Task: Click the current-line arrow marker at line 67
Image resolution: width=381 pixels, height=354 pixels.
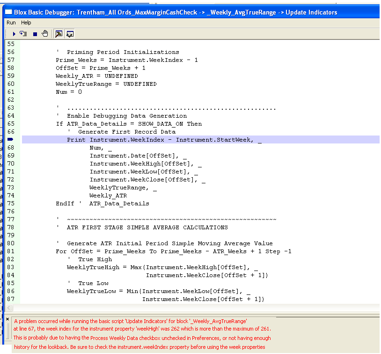Action: (x=10, y=140)
